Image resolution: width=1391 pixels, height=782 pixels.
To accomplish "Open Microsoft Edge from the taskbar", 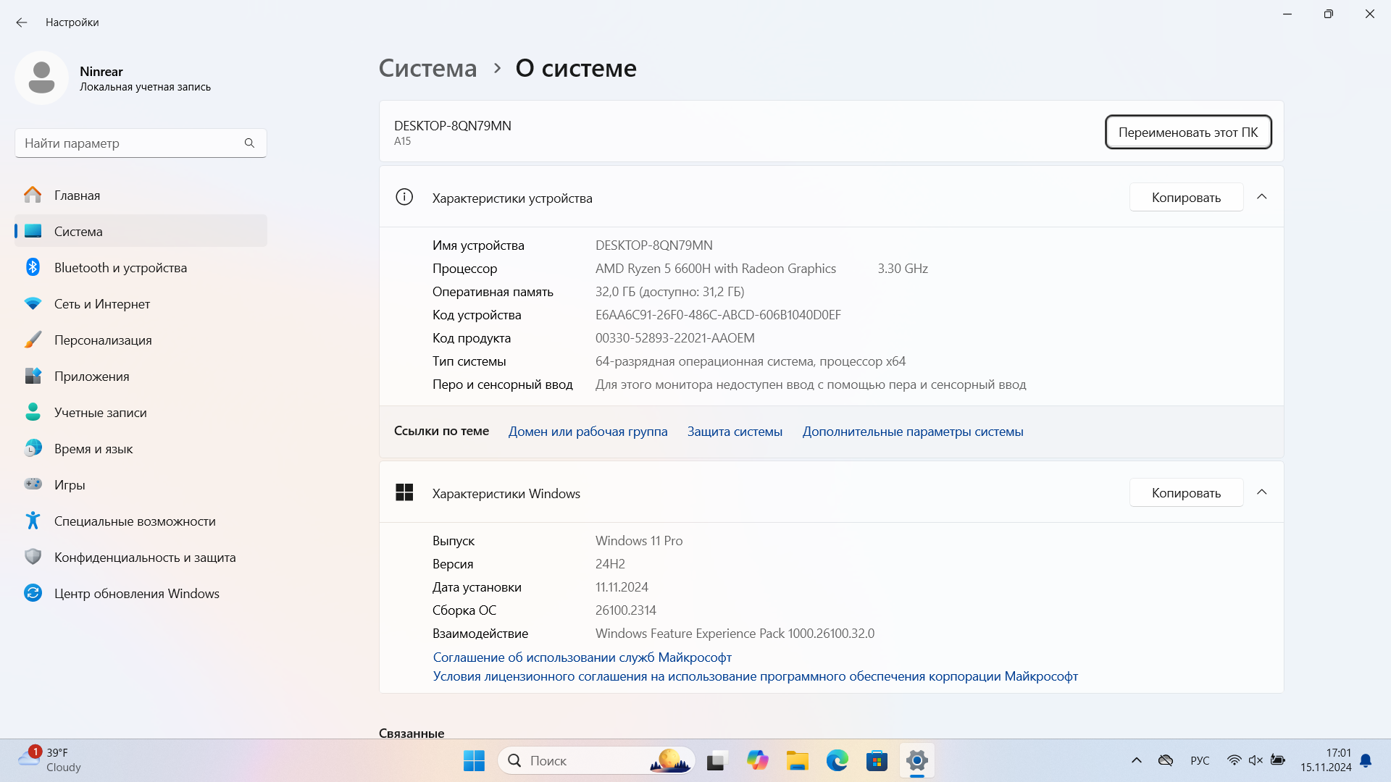I will (837, 760).
